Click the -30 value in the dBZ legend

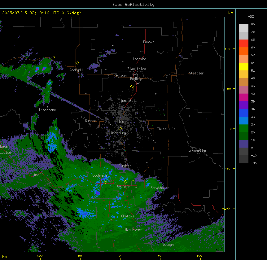pyautogui.click(x=254, y=163)
